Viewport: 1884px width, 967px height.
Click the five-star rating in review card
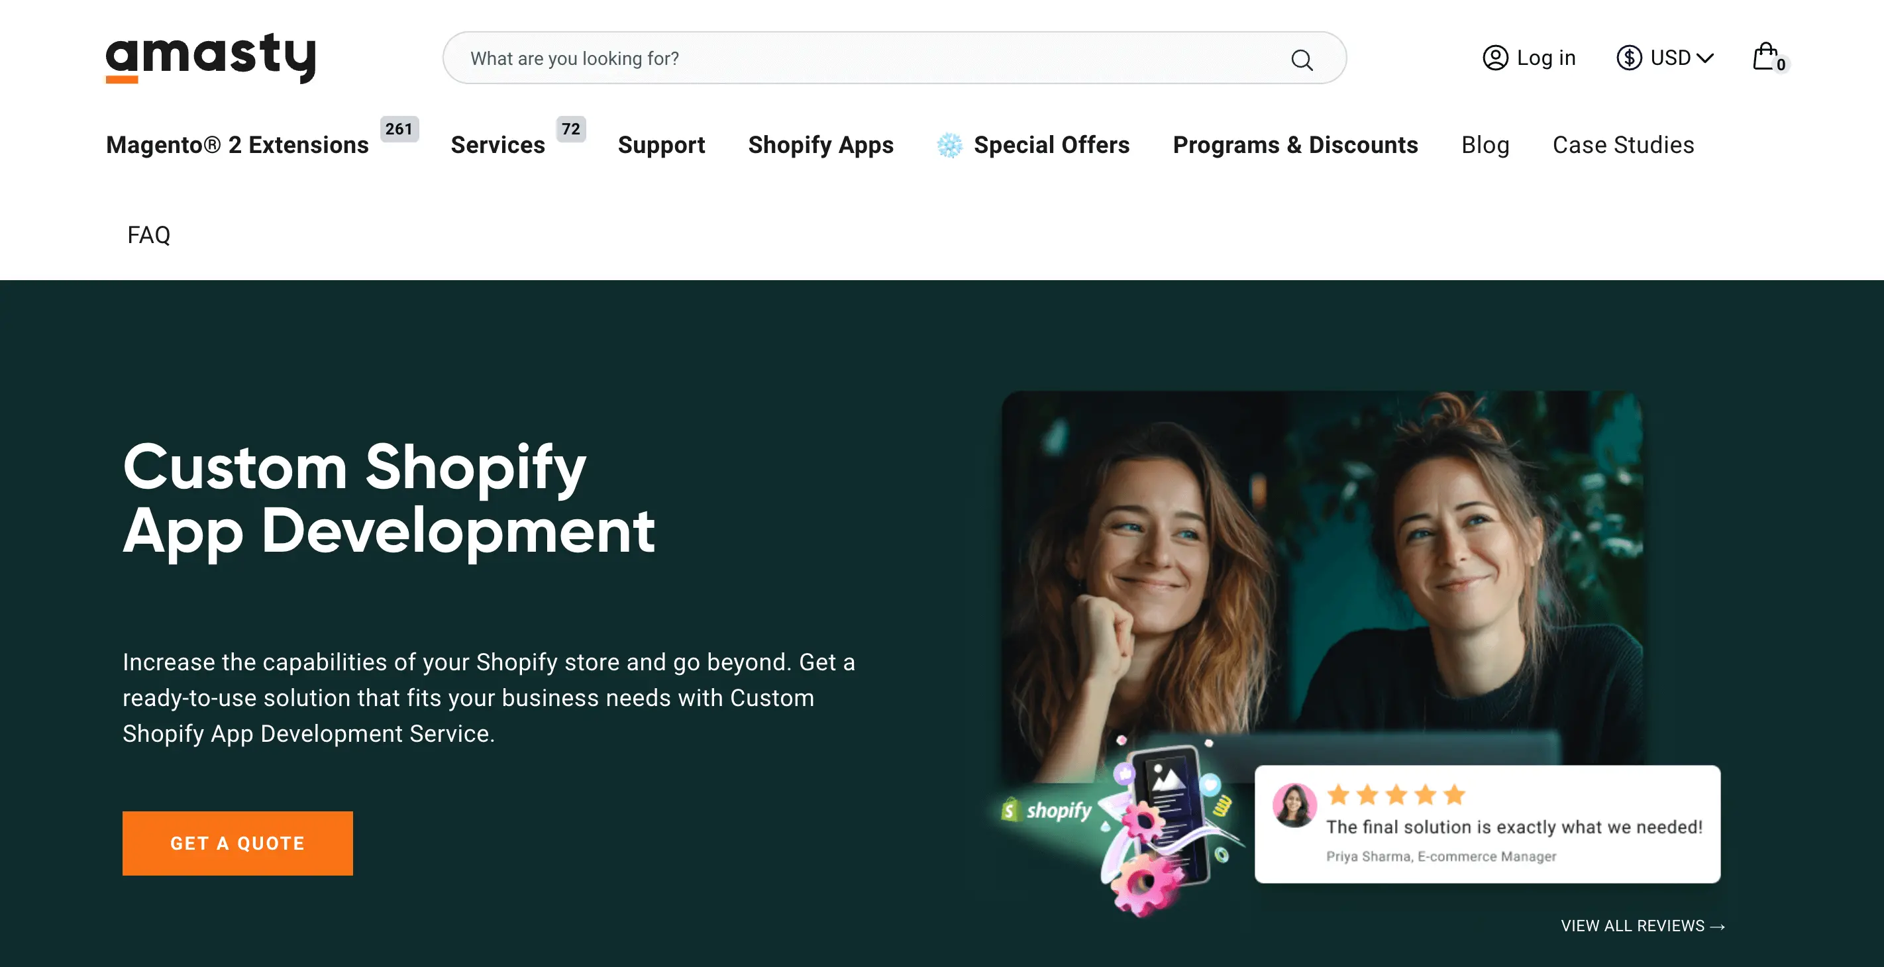tap(1396, 794)
